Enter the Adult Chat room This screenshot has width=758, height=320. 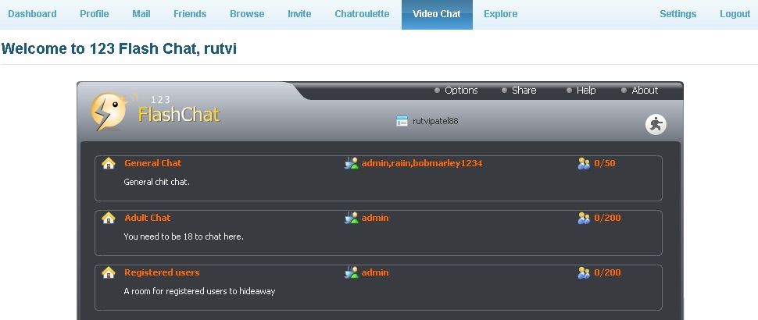[148, 218]
